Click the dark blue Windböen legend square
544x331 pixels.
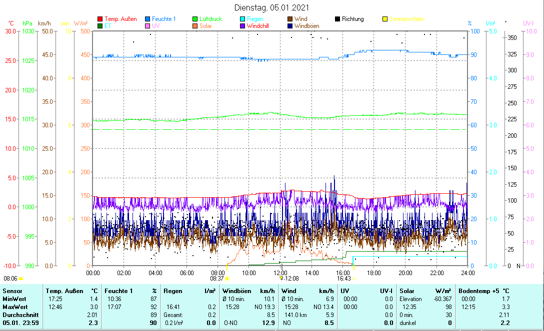pyautogui.click(x=290, y=25)
